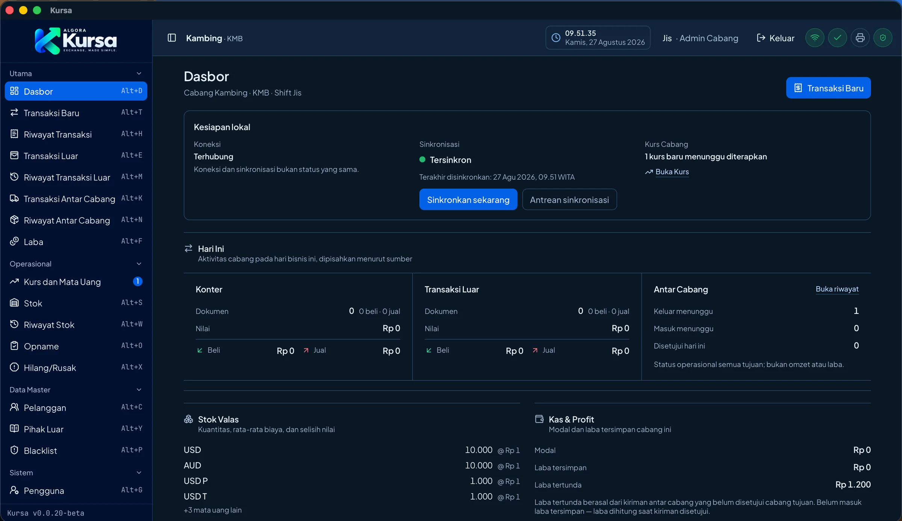Click the green Tersinkron status dot

point(422,159)
